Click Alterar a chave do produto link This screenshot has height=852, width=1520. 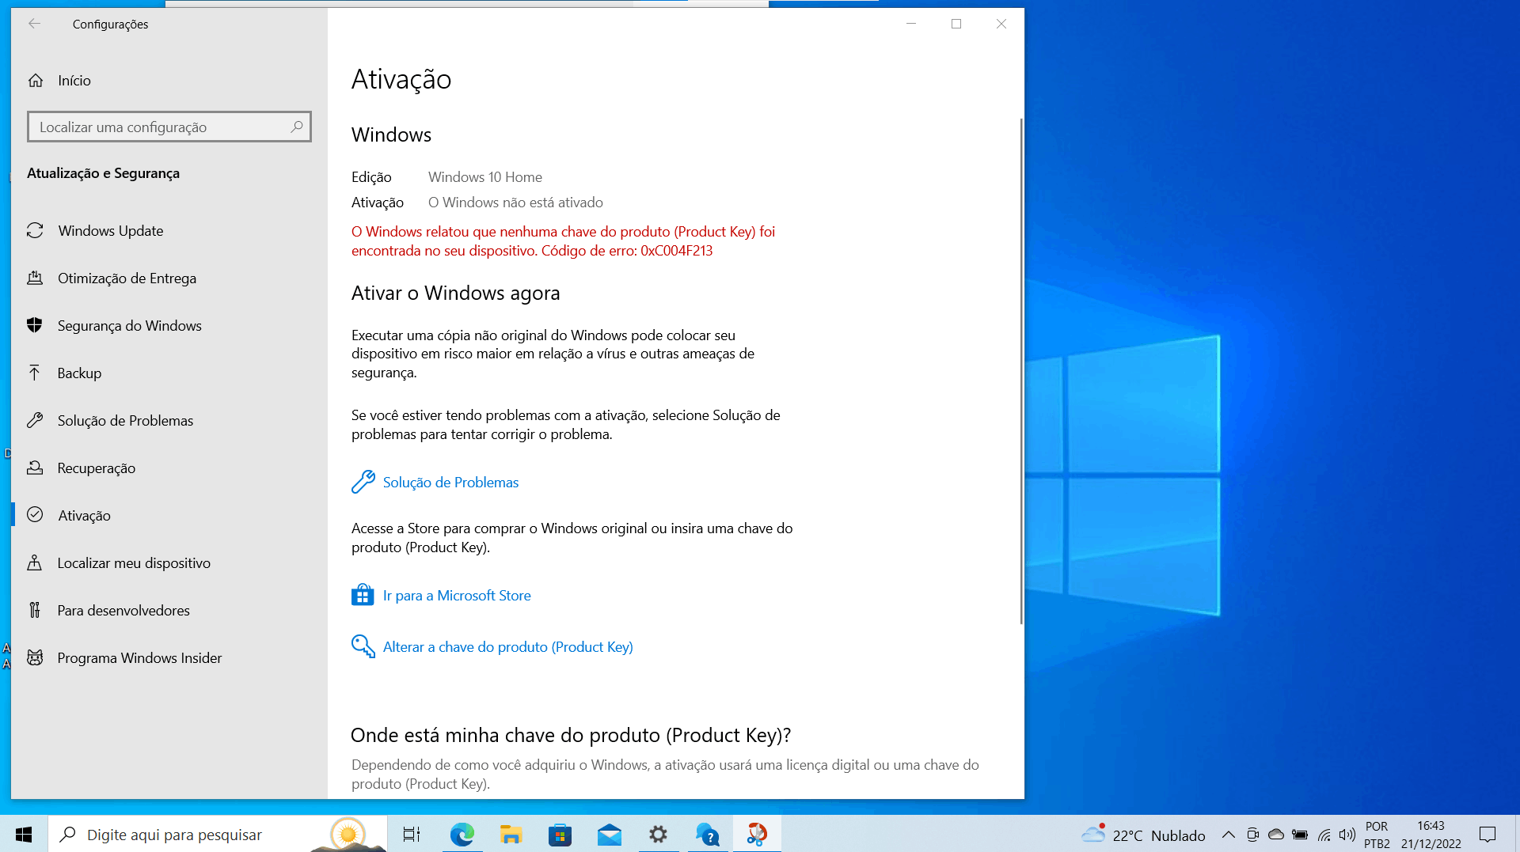pos(507,647)
